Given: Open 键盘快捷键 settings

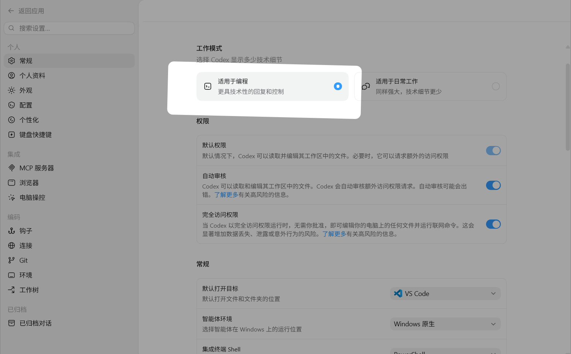Looking at the screenshot, I should (x=69, y=135).
